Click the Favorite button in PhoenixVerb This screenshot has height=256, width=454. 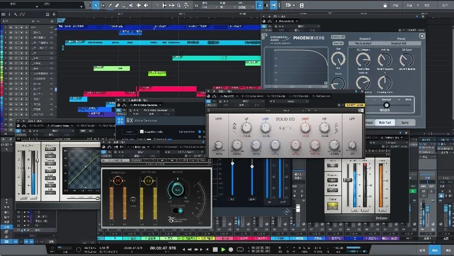coord(338,43)
